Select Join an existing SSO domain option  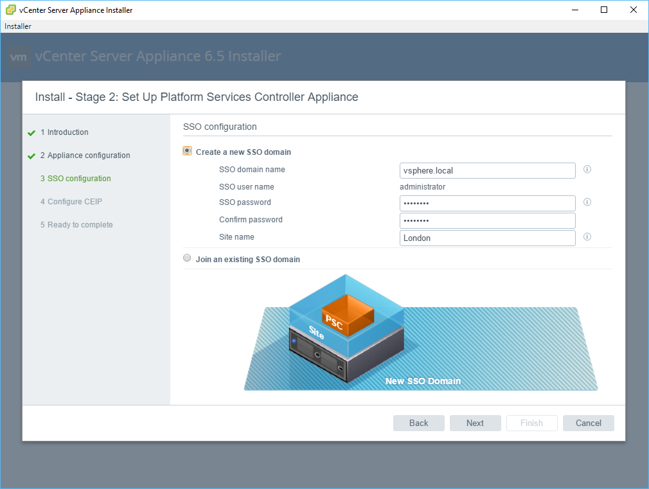[x=187, y=258]
